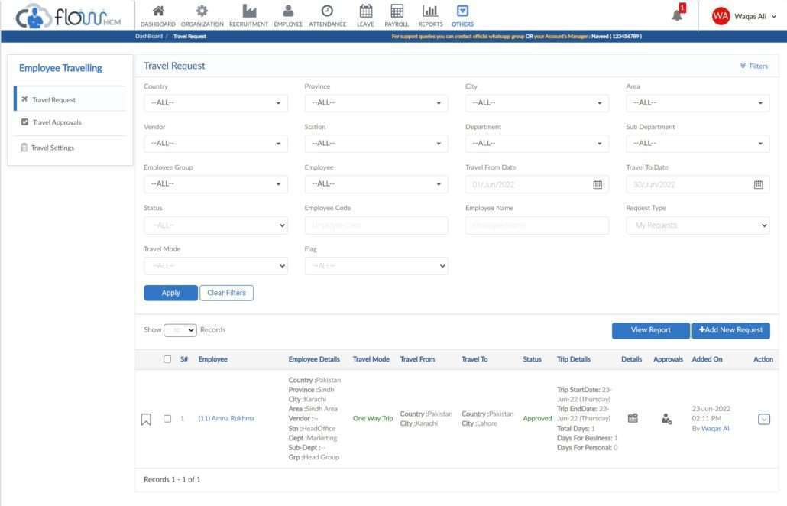Open the Attendance clock icon
The image size is (787, 506).
coord(327,12)
